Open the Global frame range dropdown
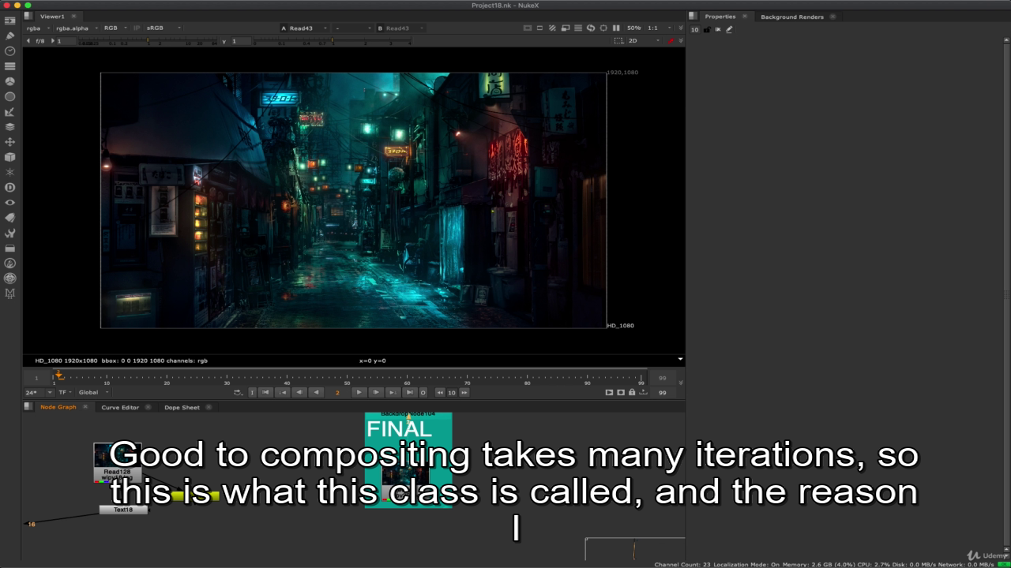The height and width of the screenshot is (568, 1011). point(94,392)
